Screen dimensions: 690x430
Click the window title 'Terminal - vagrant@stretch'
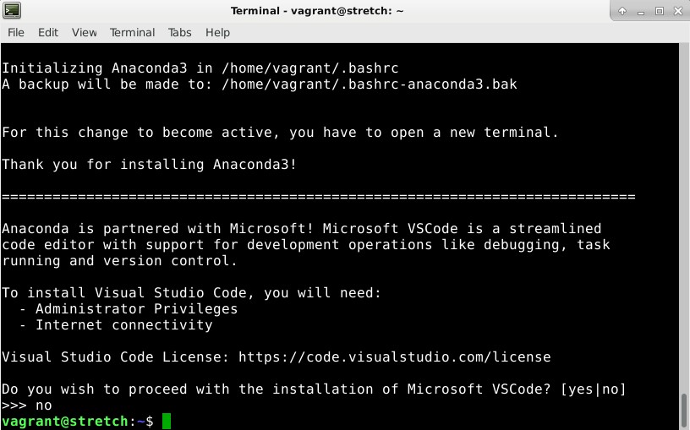[317, 10]
